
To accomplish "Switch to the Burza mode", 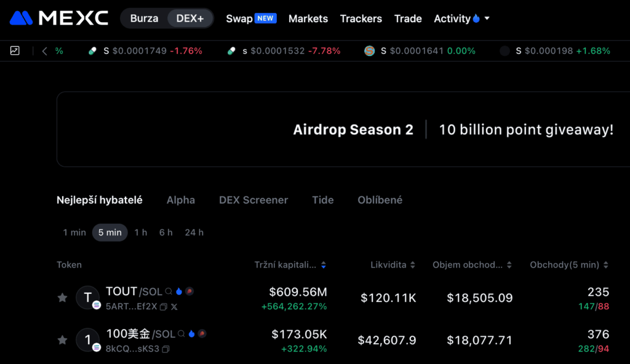I will click(x=144, y=18).
